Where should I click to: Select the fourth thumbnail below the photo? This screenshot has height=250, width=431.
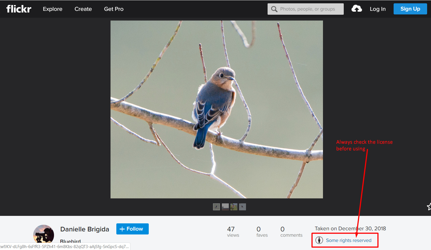point(242,207)
